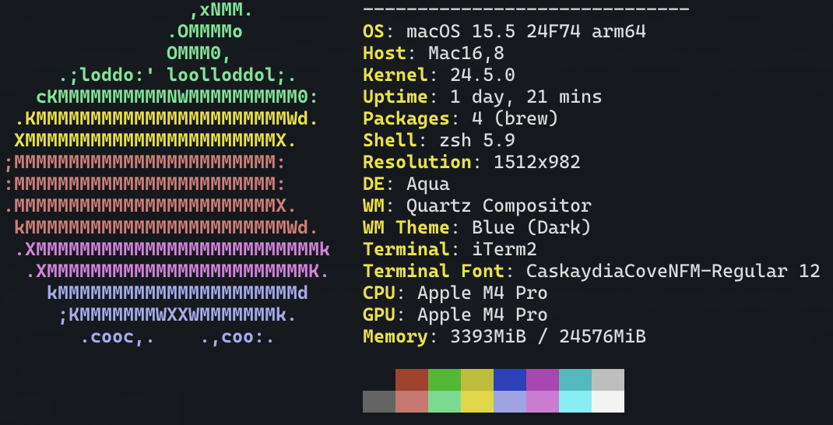This screenshot has width=833, height=425.
Task: Click the teal color swatch
Action: pyautogui.click(x=575, y=380)
